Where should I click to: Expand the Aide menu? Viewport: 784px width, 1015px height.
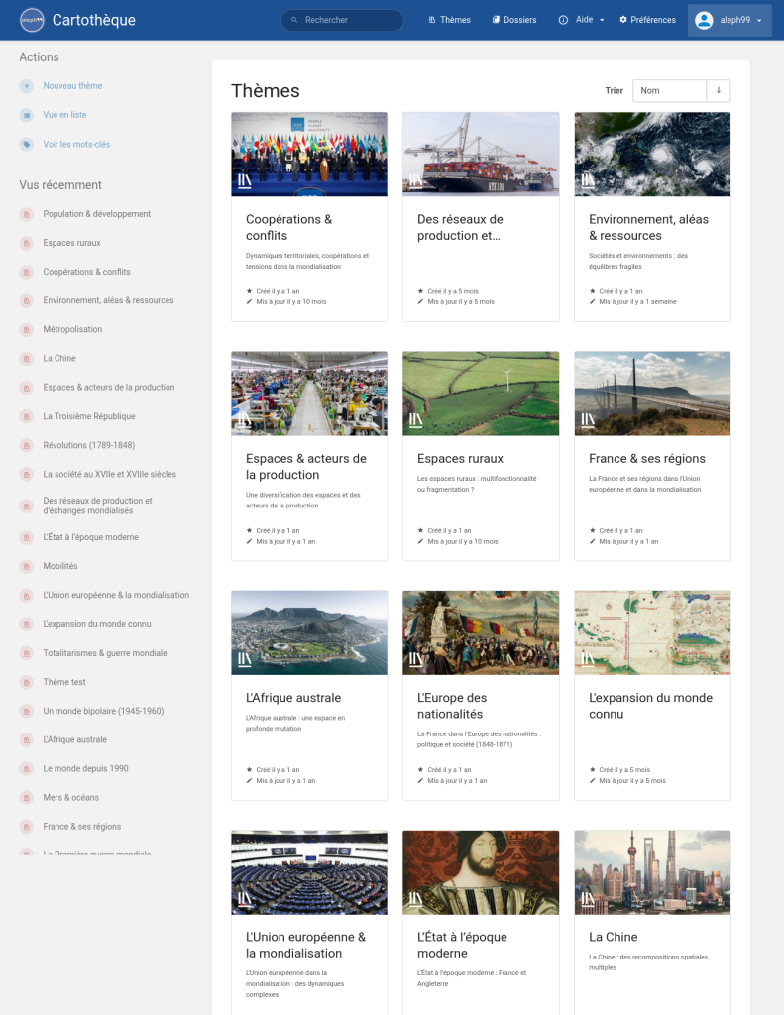tap(582, 20)
